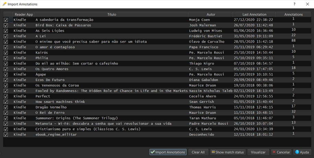This screenshot has height=158, width=314.
Task: Toggle checkbox for Ecos Do Futuro
Action: tap(6, 80)
